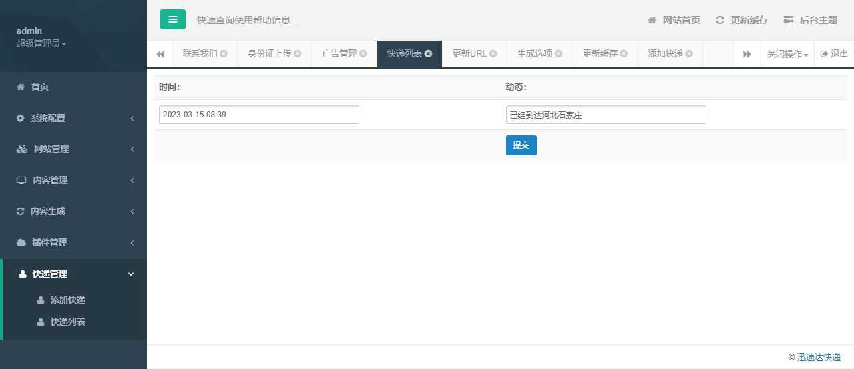854x369 pixels.
Task: Click theme icon beside 后台主题
Action: [789, 20]
